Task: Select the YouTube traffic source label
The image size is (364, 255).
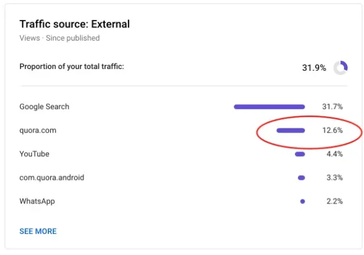Action: [x=35, y=154]
